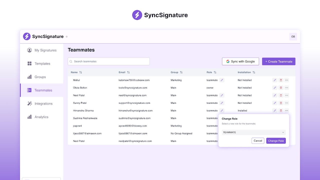Click the Teammates page heading
Image resolution: width=320 pixels, height=180 pixels.
(81, 50)
